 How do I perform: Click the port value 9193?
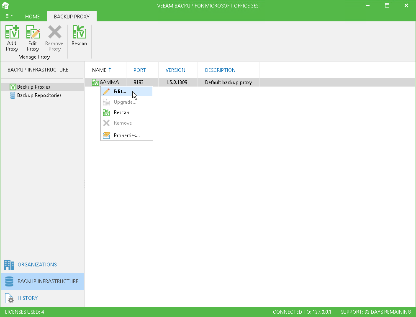click(139, 82)
